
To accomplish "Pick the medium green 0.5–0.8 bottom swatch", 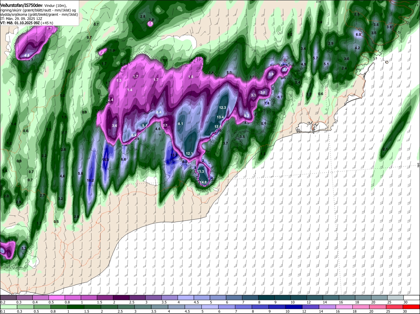I will point(42,307).
